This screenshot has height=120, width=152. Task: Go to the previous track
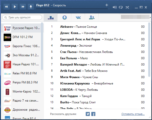[x=7, y=7]
